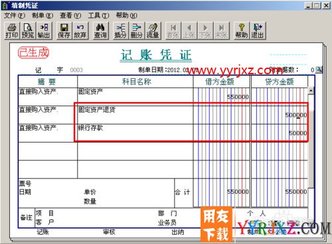The width and height of the screenshot is (332, 244).
Task: Select the 银行存款 account cell
Action: (x=135, y=133)
